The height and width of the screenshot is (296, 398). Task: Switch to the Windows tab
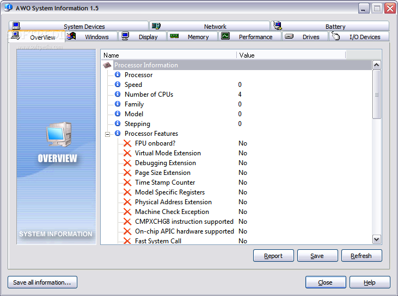coord(91,36)
